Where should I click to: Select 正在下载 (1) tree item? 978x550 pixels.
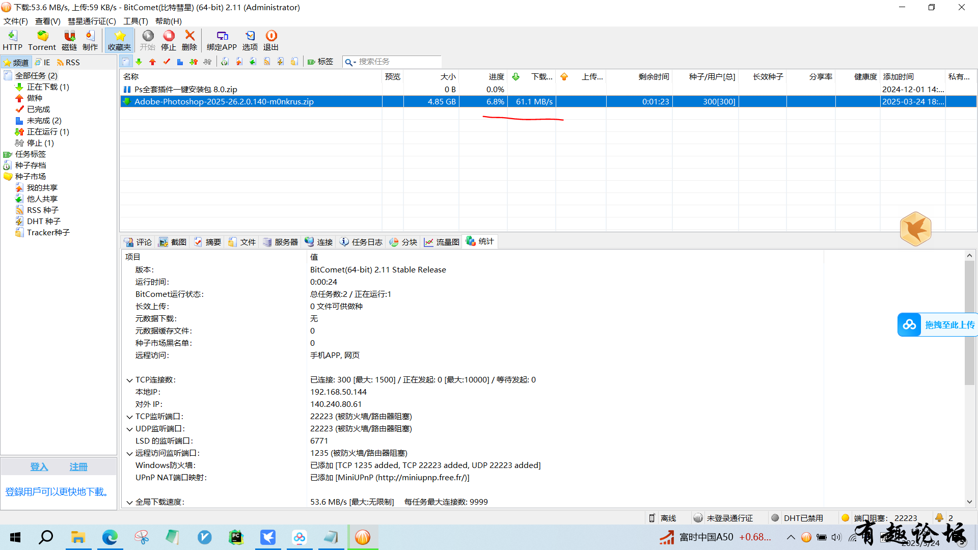48,87
